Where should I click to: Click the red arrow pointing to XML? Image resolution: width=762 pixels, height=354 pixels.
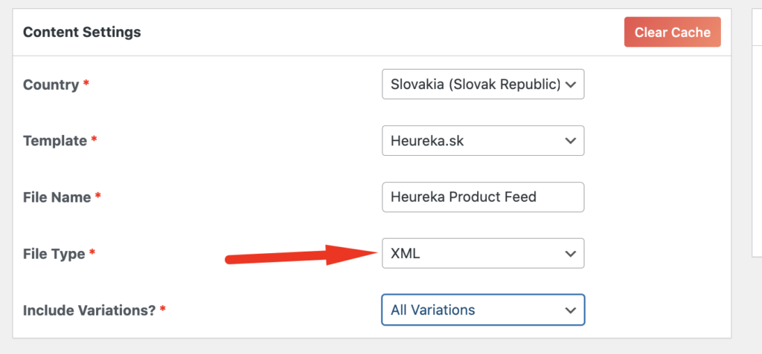click(301, 255)
